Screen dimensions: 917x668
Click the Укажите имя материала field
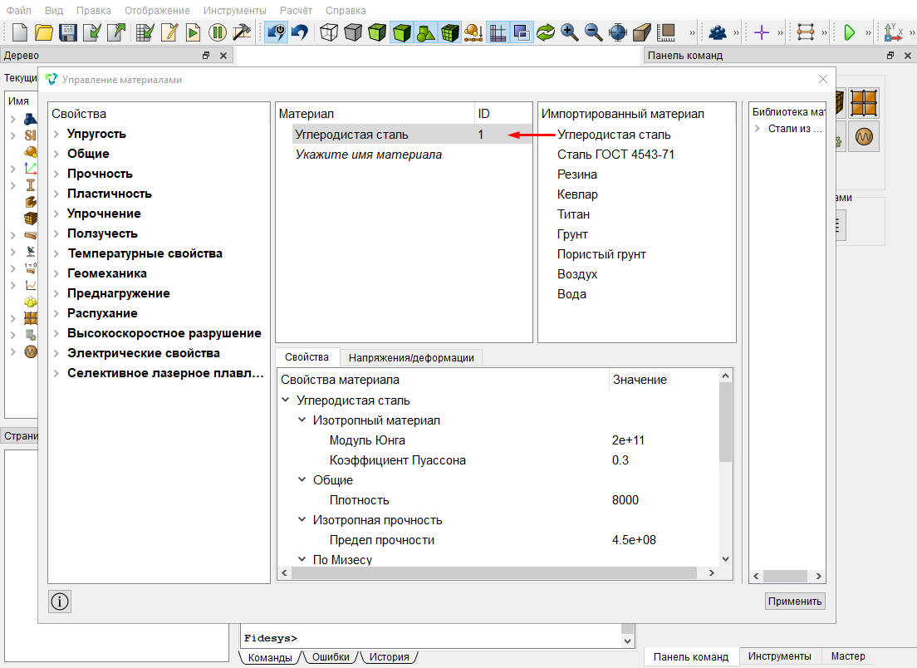(369, 155)
